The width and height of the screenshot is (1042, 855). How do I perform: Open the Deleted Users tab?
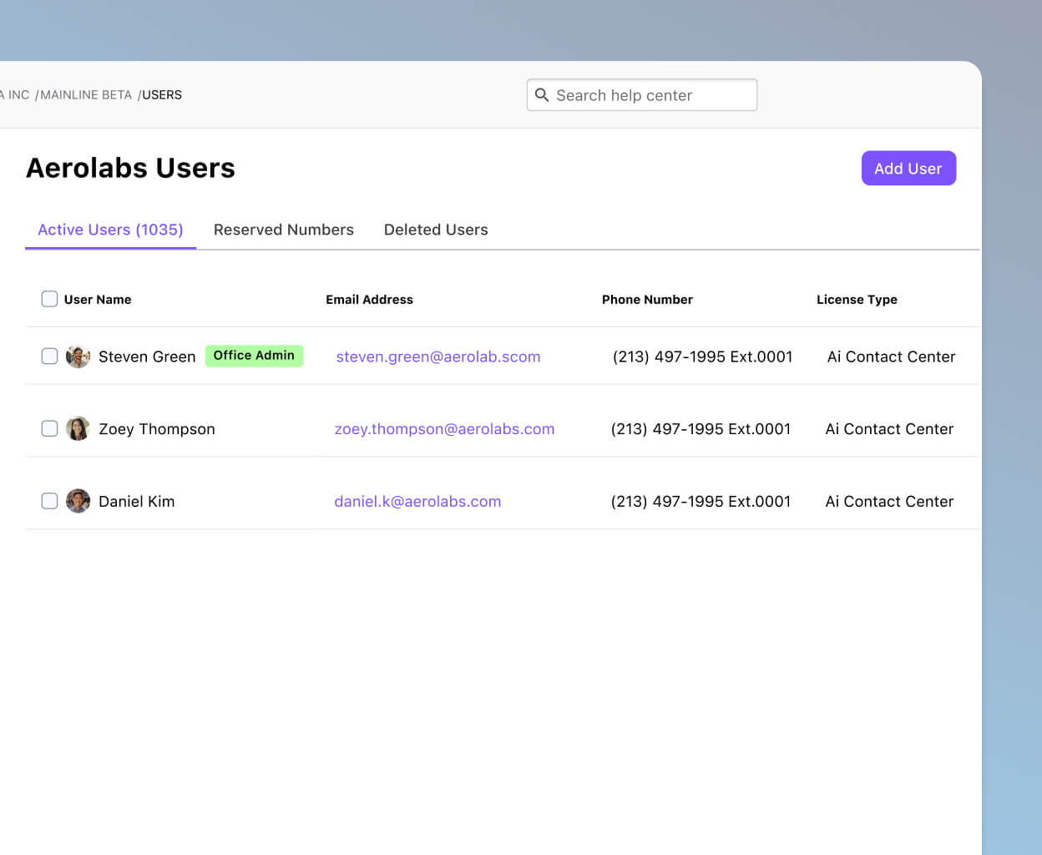tap(436, 230)
